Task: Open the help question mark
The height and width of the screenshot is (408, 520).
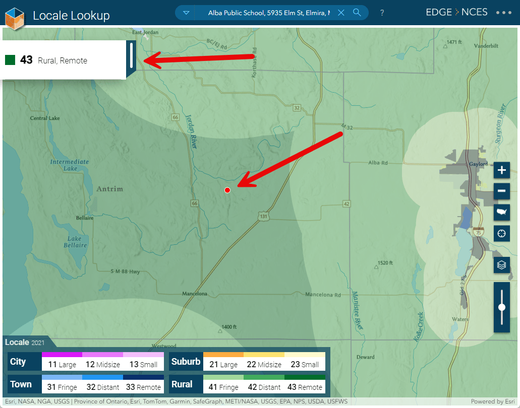Action: pos(382,13)
